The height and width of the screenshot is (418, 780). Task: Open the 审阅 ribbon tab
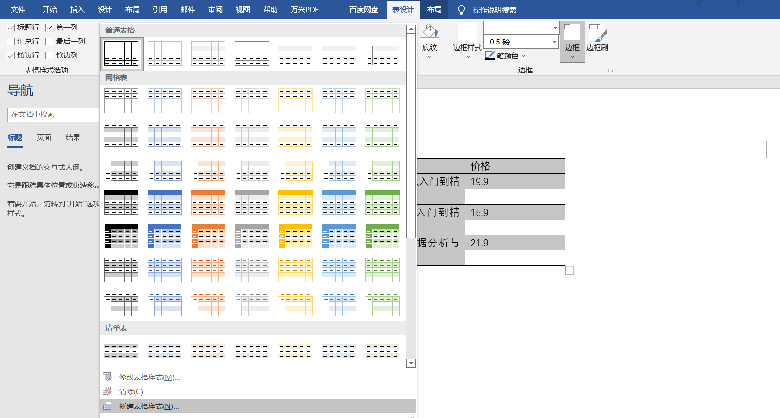[x=215, y=10]
